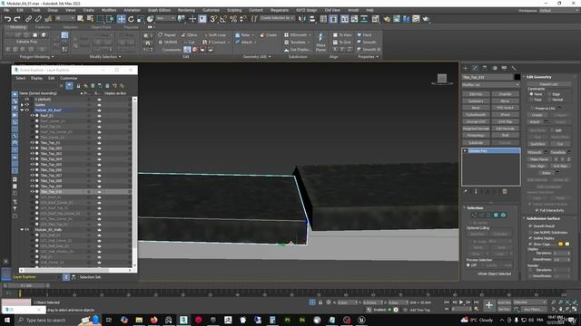
Task: Collapse the Modular_Kit_Walls layer
Action: tap(22, 229)
